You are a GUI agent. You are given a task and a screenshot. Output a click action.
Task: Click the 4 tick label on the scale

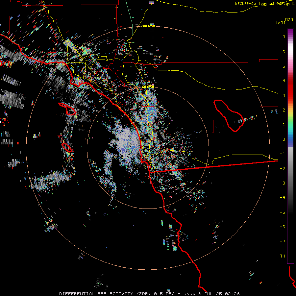[x=284, y=81]
